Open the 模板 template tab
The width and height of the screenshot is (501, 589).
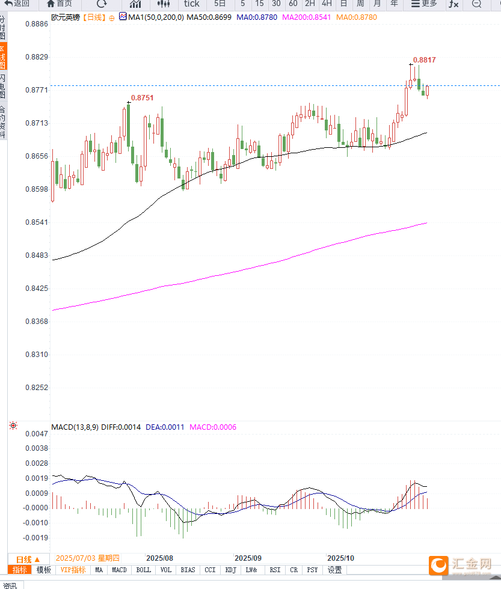click(x=43, y=570)
